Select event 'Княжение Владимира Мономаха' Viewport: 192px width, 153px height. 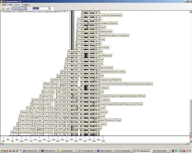(45, 100)
